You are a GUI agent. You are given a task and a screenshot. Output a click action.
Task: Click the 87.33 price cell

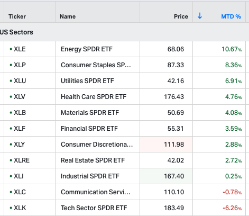point(167,65)
